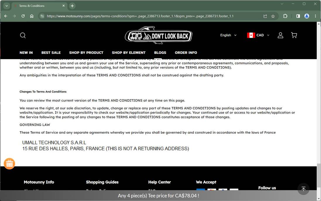Screen dimensions: 321x201
Task: Click the browser home icon
Action: click(32, 16)
